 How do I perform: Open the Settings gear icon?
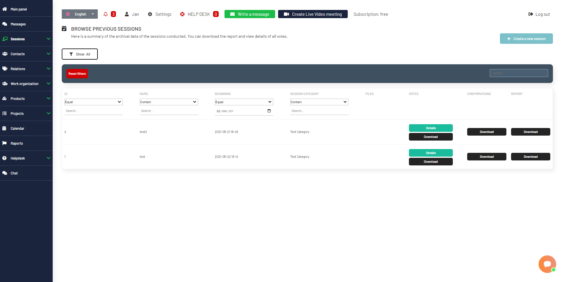(150, 14)
